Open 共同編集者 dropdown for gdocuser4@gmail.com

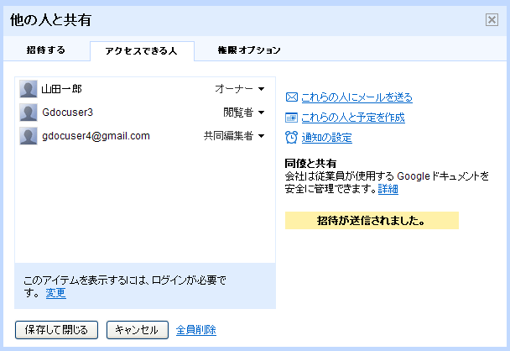coord(234,136)
